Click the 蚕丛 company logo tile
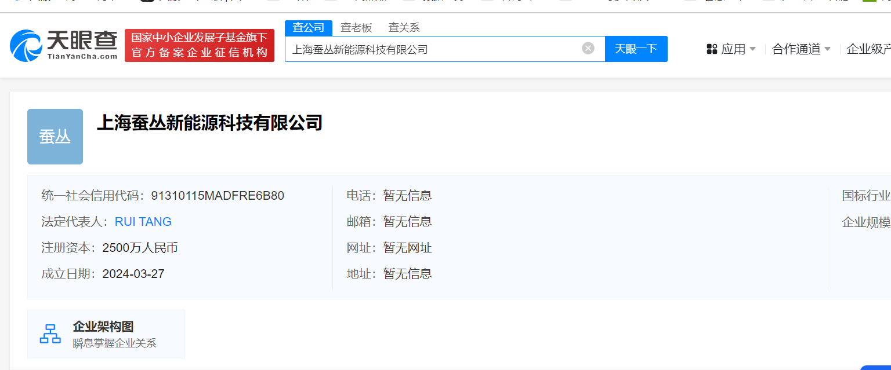891x370 pixels. (x=55, y=137)
